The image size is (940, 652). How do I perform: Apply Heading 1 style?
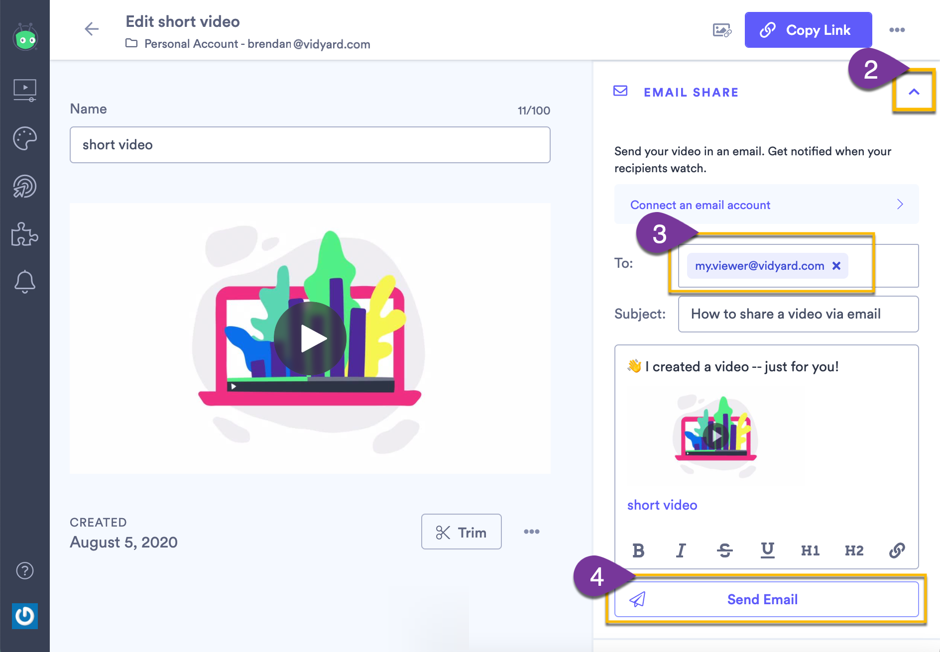coord(811,550)
